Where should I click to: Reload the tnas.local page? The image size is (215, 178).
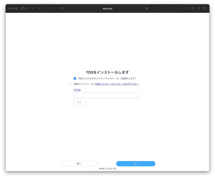point(146,8)
